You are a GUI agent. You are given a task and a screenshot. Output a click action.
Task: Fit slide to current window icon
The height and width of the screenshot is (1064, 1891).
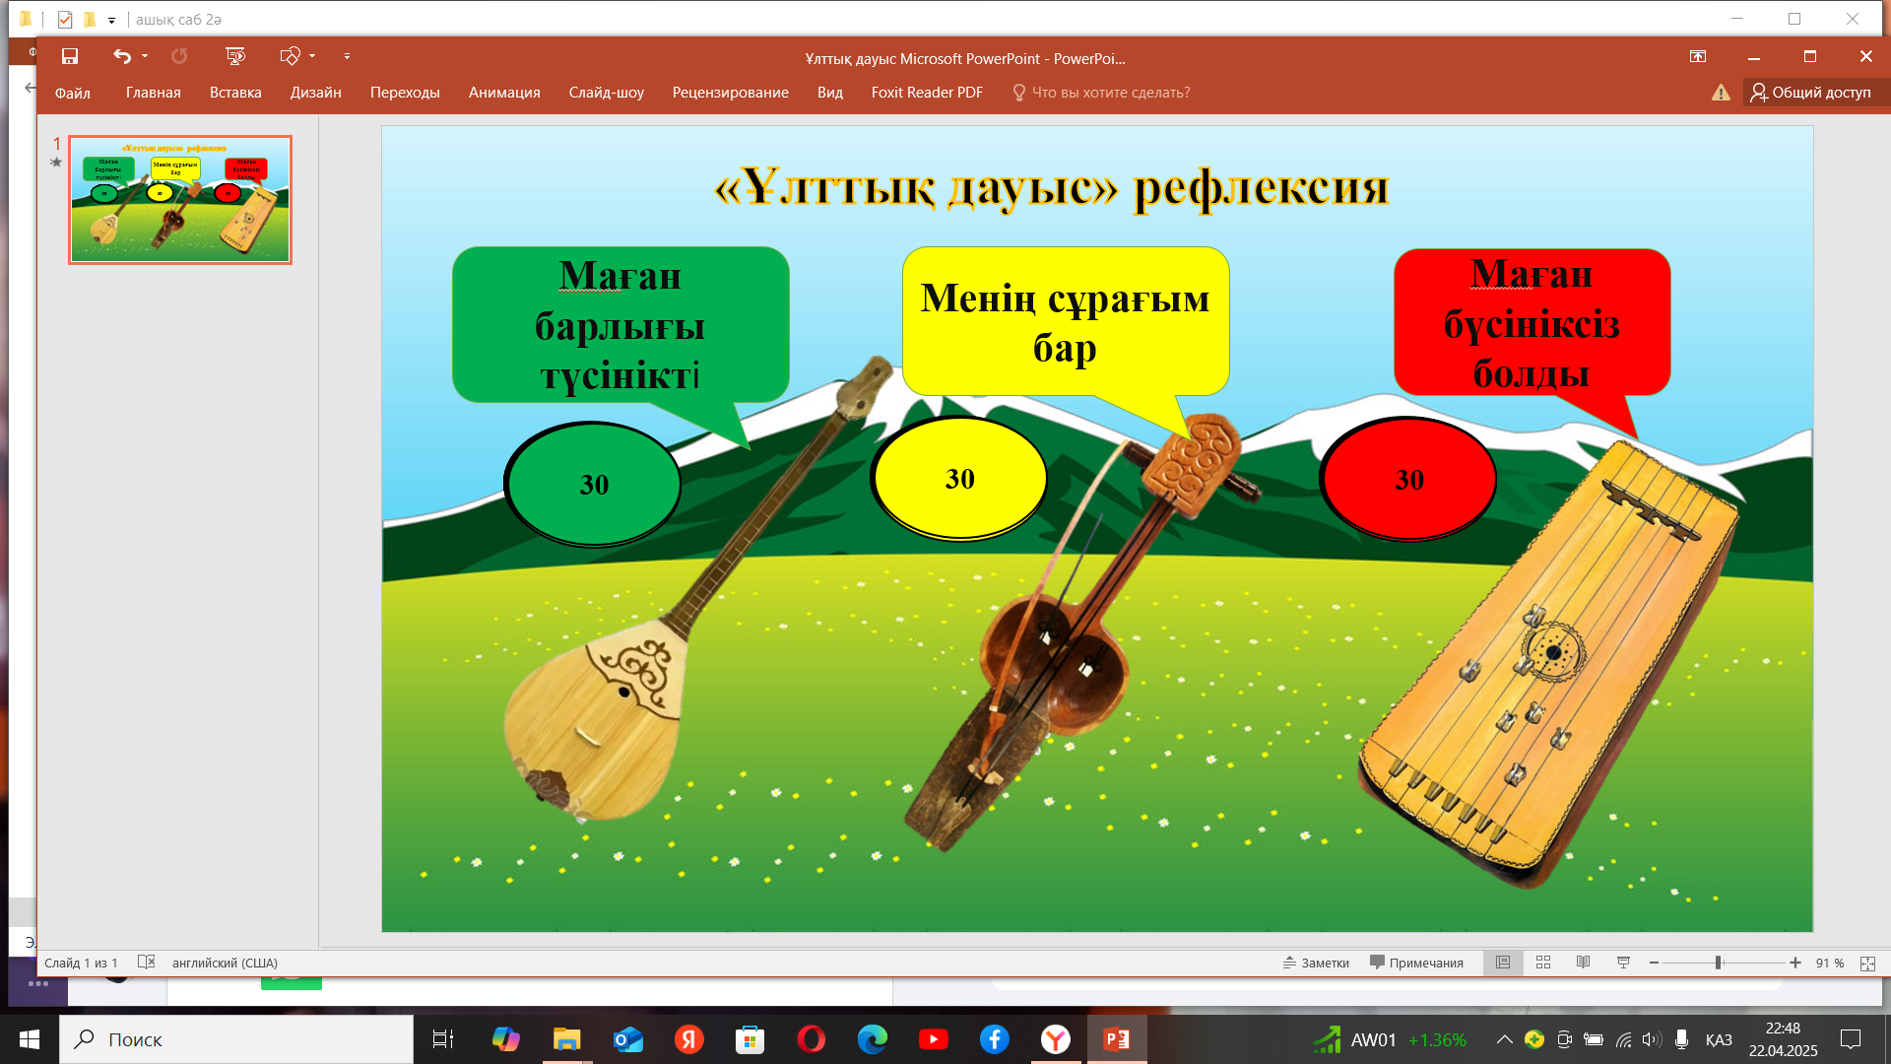tap(1867, 964)
